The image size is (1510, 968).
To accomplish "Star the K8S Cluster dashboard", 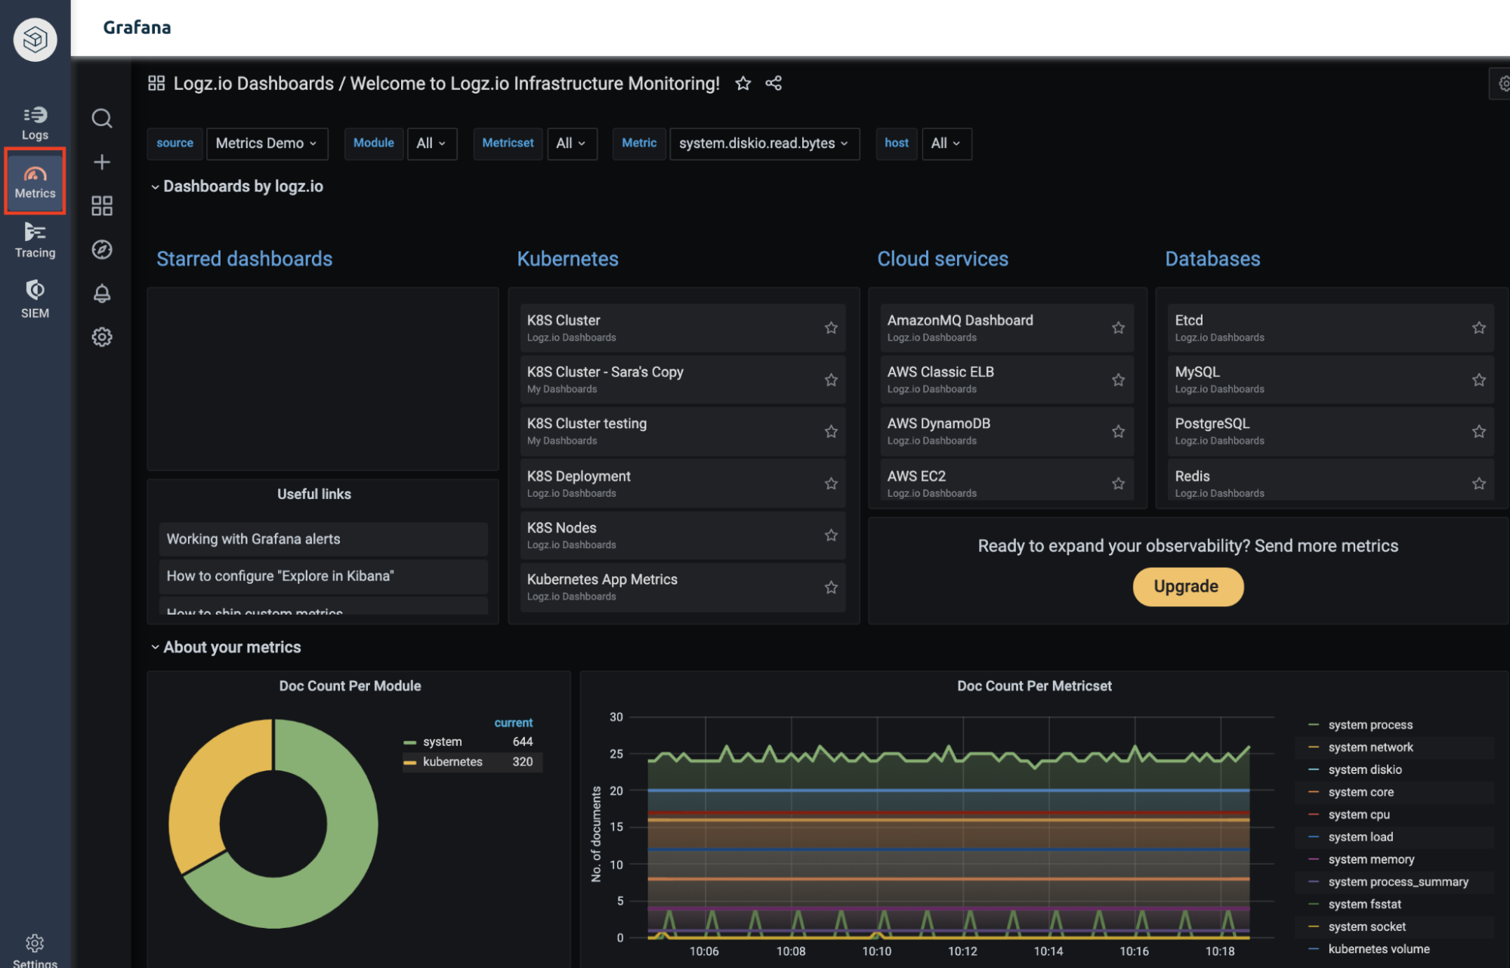I will (831, 328).
